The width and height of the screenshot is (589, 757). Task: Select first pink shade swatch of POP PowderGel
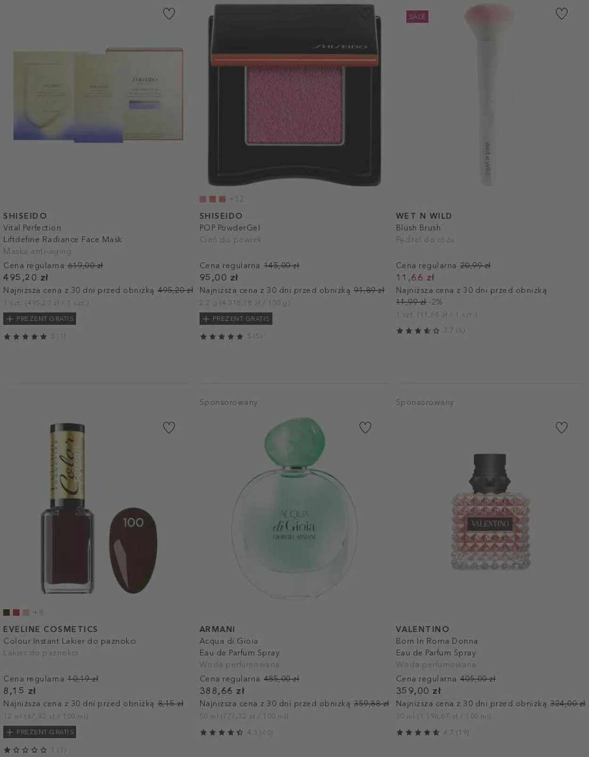click(203, 199)
